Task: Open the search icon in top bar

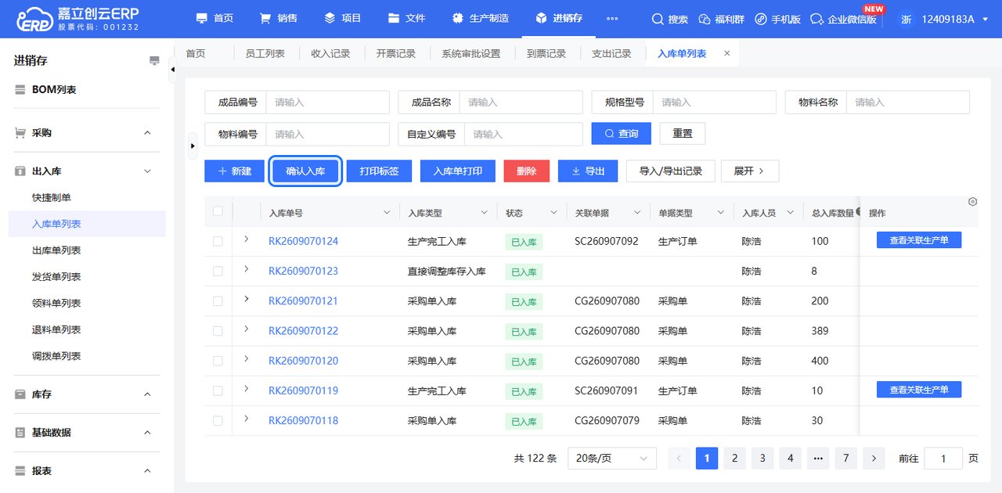Action: click(658, 19)
